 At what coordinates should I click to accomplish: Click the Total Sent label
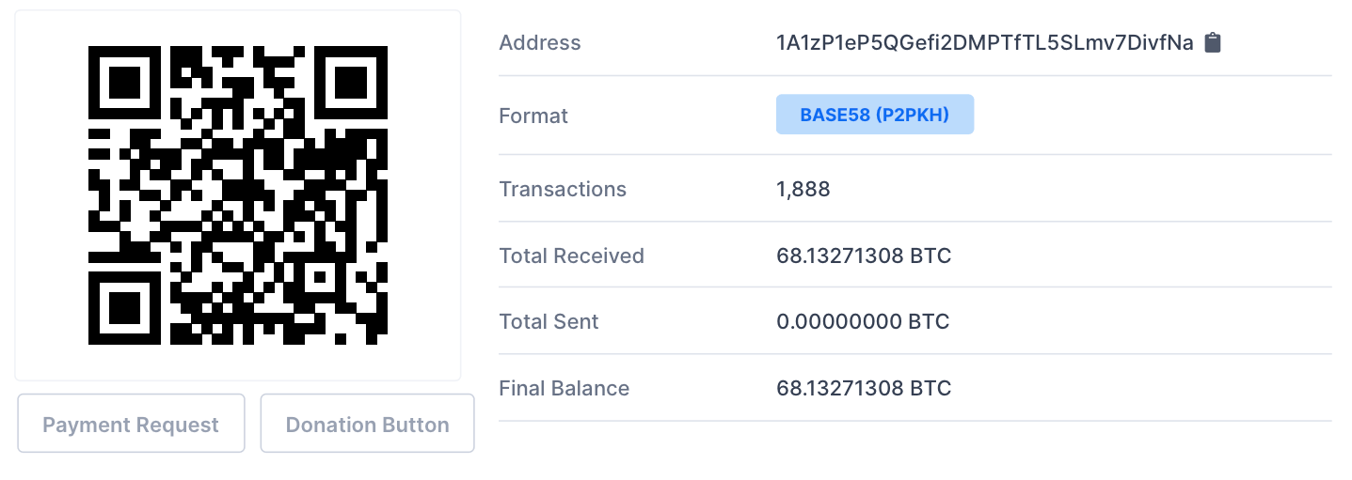pyautogui.click(x=549, y=321)
